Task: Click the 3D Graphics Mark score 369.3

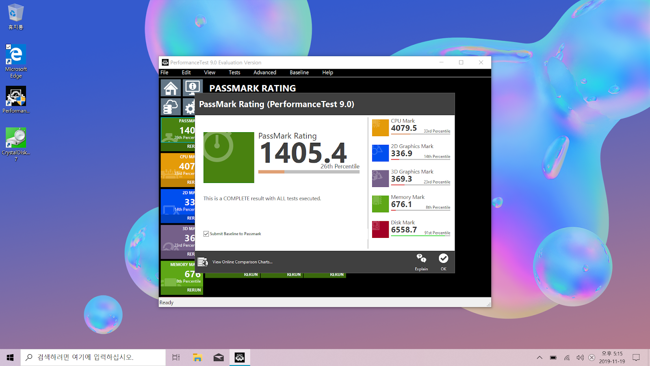Action: (x=401, y=179)
